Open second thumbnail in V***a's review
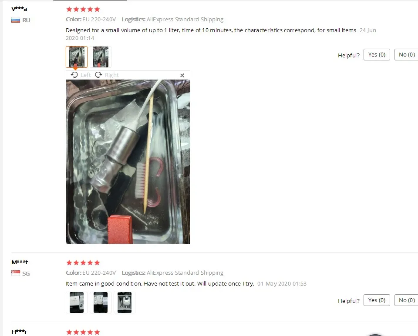The width and height of the screenshot is (418, 336). coord(101,57)
